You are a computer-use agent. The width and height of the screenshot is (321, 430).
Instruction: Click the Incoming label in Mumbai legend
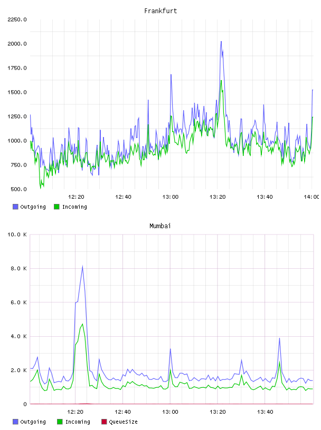[78, 422]
